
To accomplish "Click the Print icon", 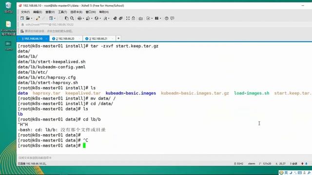I will click(79, 18).
